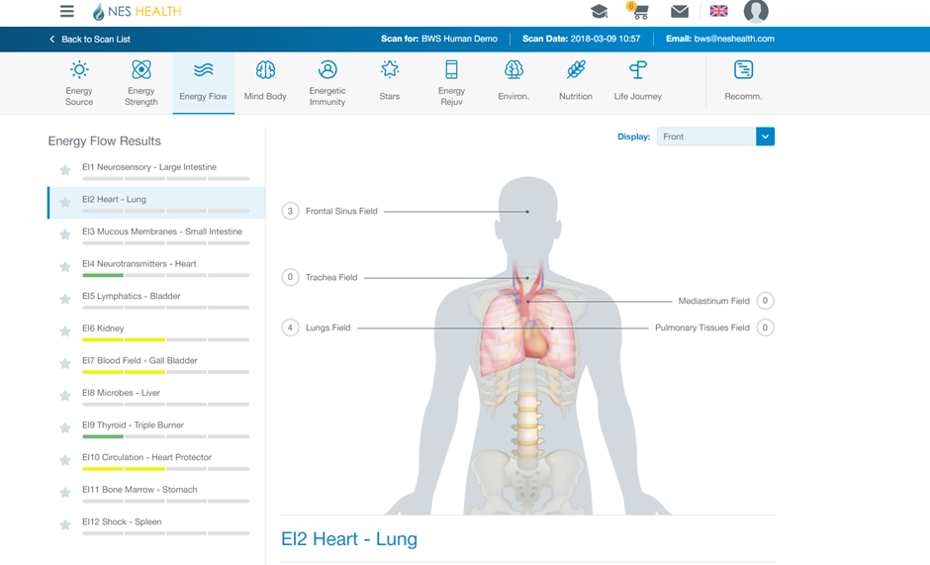Toggle favorite star for EI2 Heart - Lung
This screenshot has height=565, width=930.
(x=65, y=203)
